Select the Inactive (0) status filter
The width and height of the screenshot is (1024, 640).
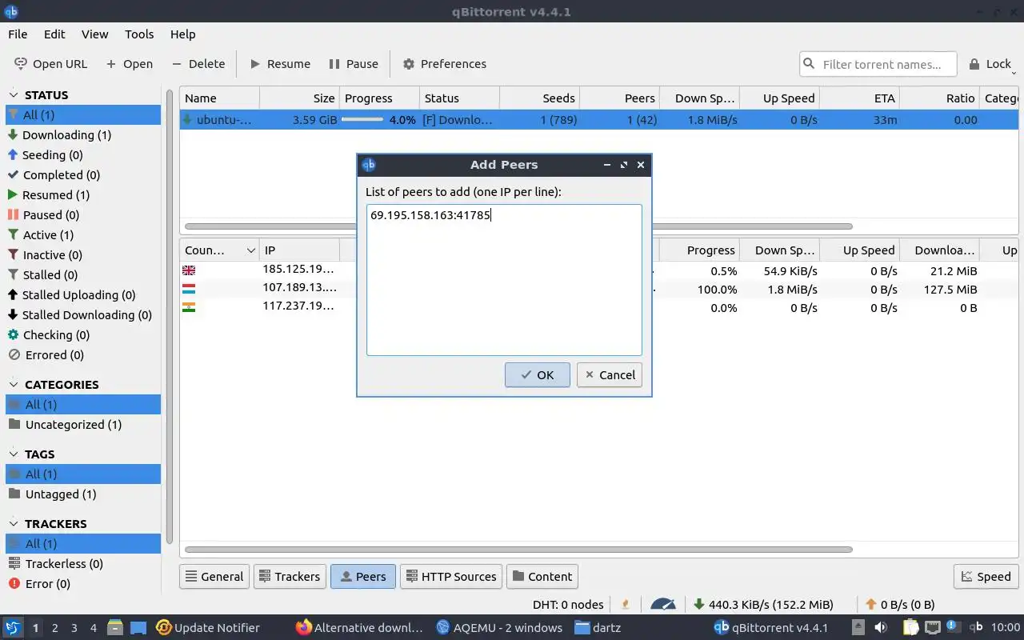(x=83, y=255)
